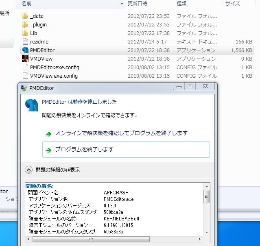Open the _data folder icon
The width and height of the screenshot is (260, 246).
pyautogui.click(x=25, y=16)
